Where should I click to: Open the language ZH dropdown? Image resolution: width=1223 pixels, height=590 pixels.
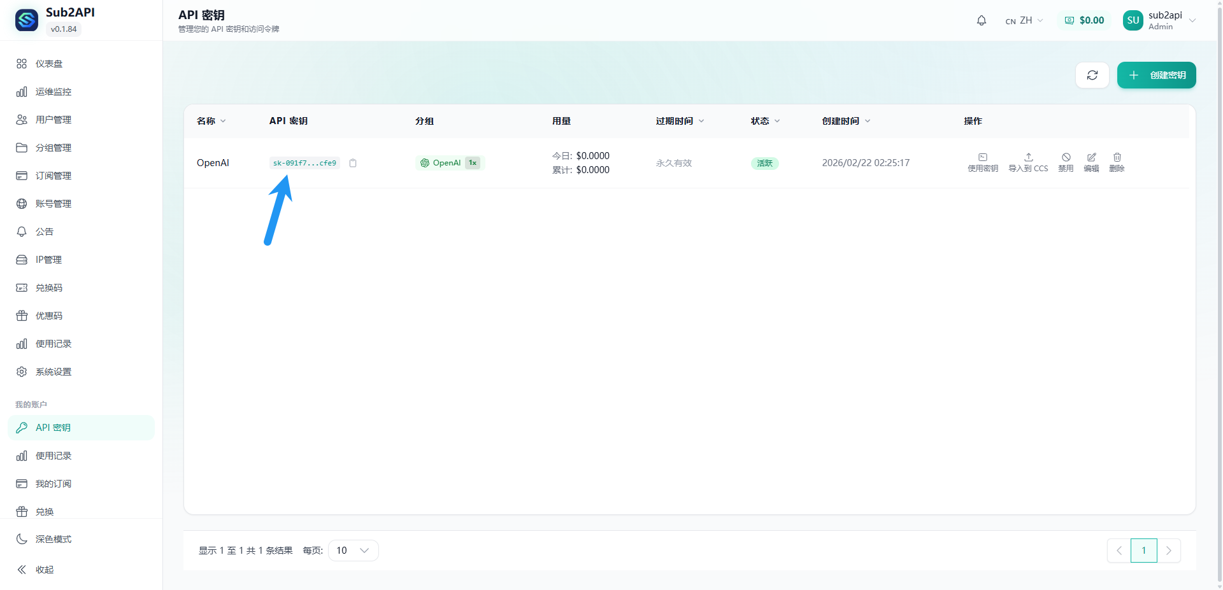(x=1024, y=20)
